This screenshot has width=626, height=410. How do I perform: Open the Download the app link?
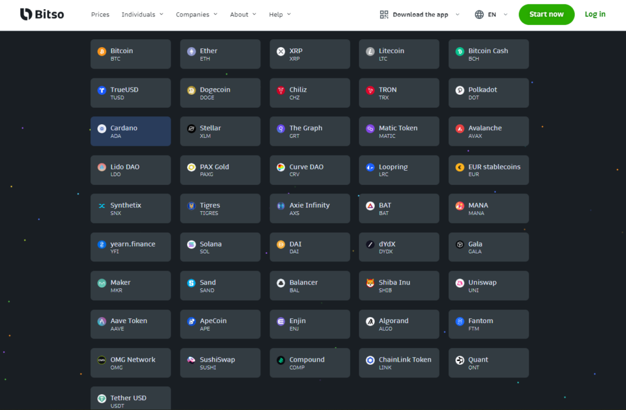coord(421,15)
